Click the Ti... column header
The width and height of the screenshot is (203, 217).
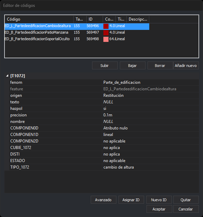[121, 19]
